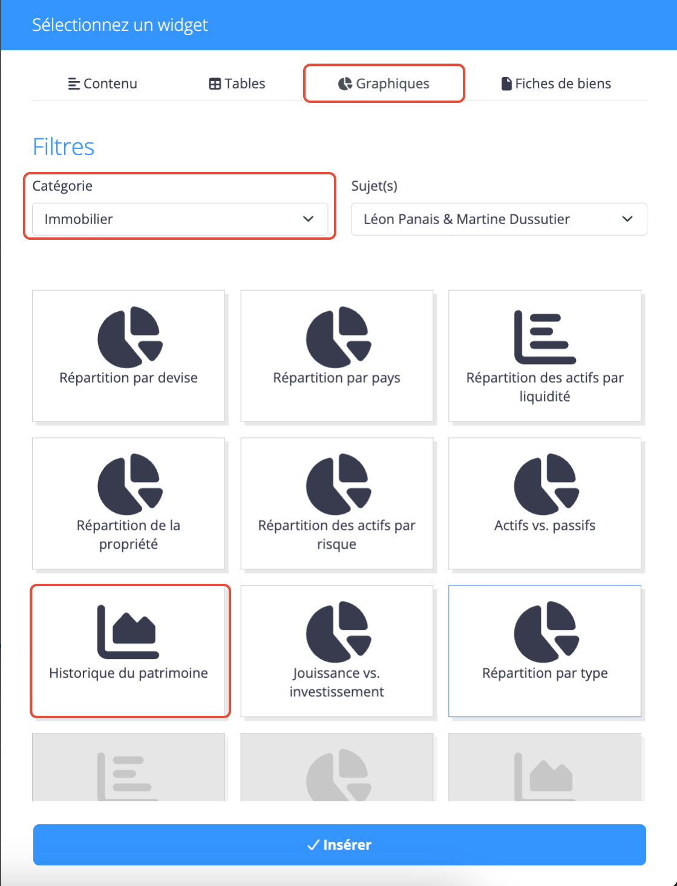Click the Insérer button
Screen dimensions: 677x886
(x=339, y=844)
